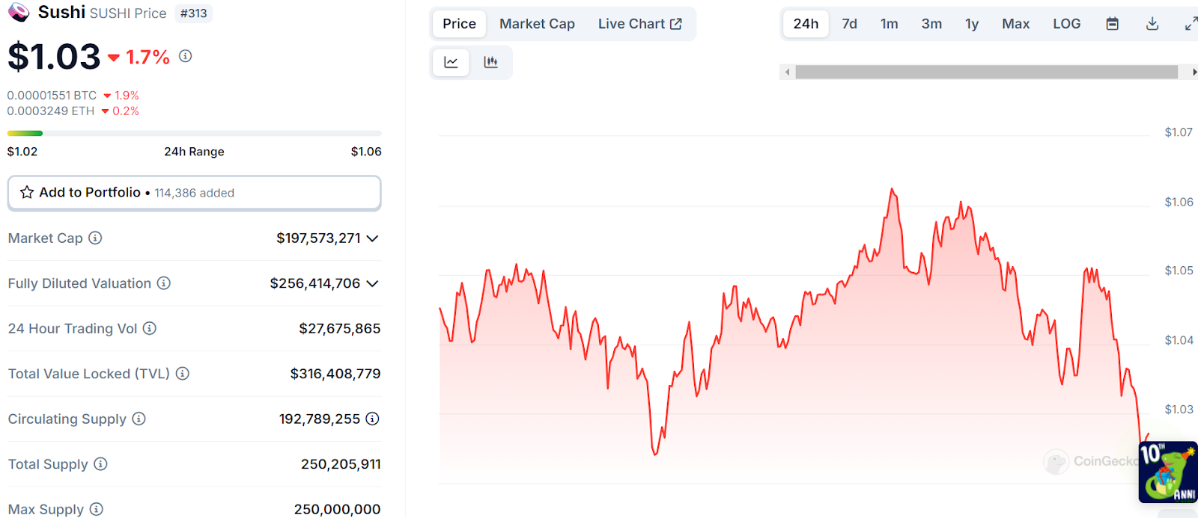Toggle the LOG scale option
The height and width of the screenshot is (518, 1198).
click(1066, 24)
